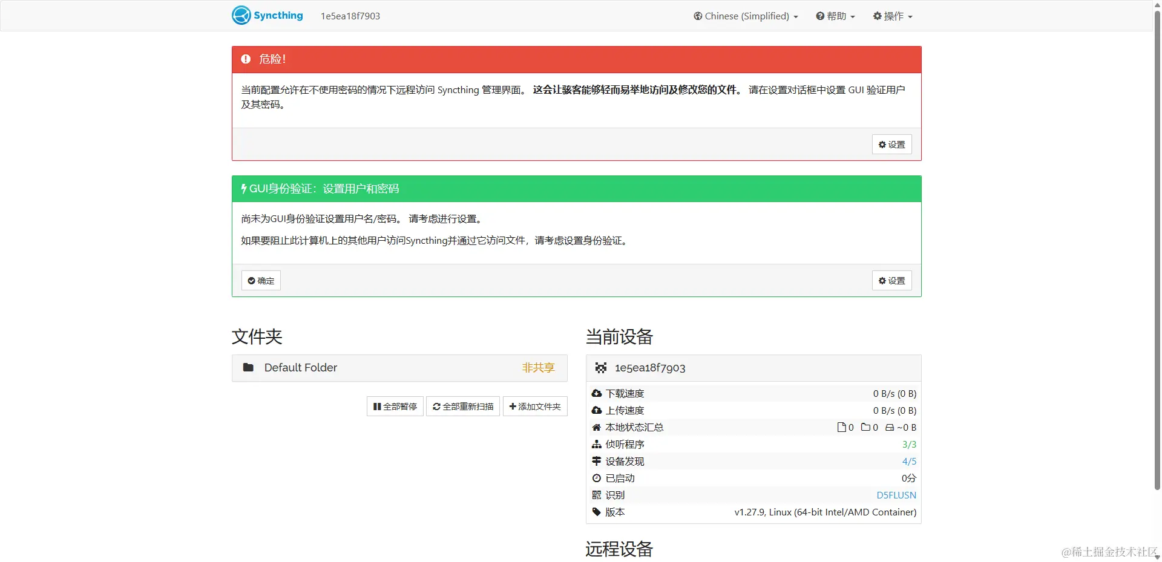Click the download cloud icon beside 下载速度
This screenshot has width=1162, height=562.
point(597,393)
